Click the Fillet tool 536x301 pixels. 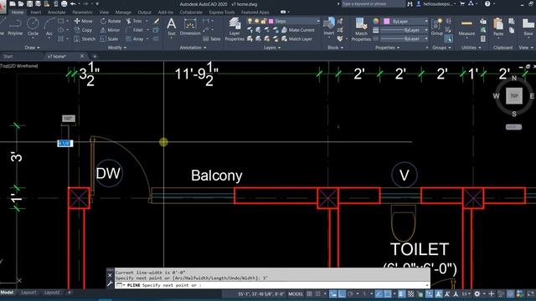134,30
